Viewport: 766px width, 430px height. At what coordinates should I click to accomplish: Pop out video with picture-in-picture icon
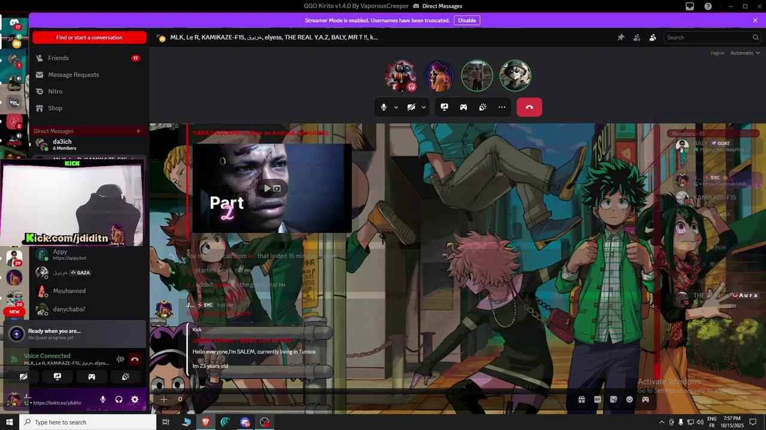[x=277, y=189]
